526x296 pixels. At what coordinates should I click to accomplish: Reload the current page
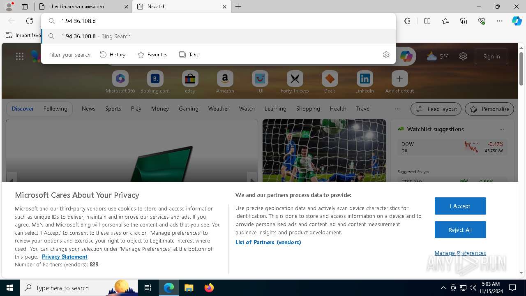point(30,21)
